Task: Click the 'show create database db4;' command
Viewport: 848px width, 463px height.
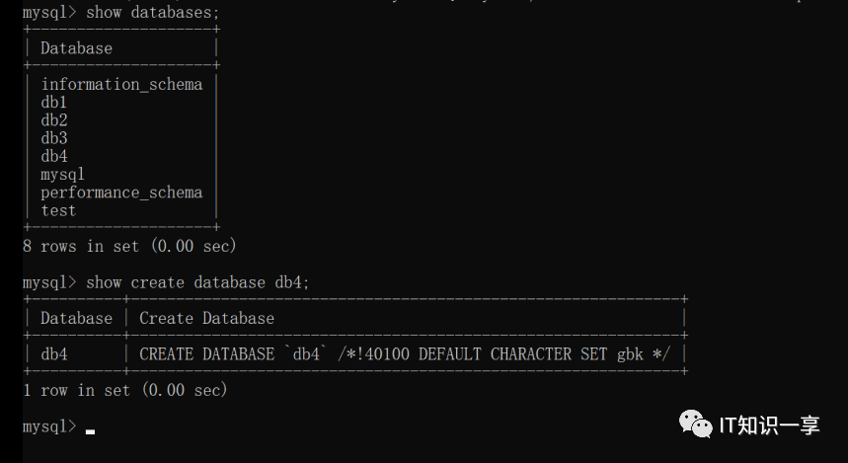Action: coord(198,282)
